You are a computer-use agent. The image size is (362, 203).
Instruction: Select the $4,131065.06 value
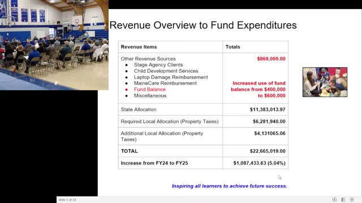click(x=270, y=134)
